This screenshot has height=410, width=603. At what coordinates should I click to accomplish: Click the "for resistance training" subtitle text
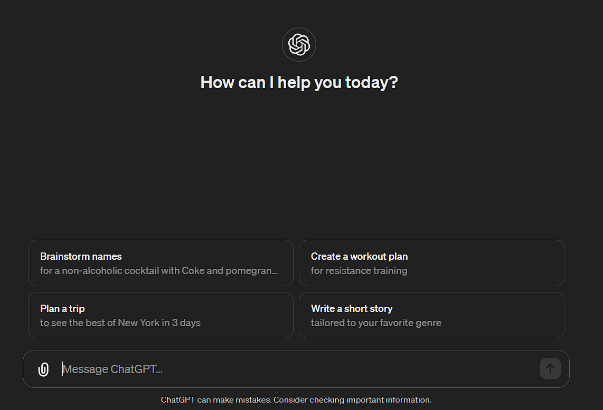[359, 271]
